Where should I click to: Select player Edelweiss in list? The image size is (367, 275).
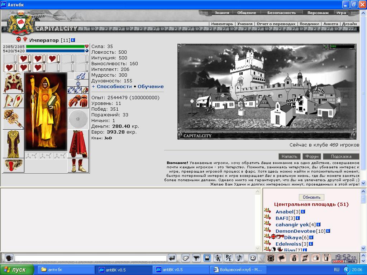(289, 244)
